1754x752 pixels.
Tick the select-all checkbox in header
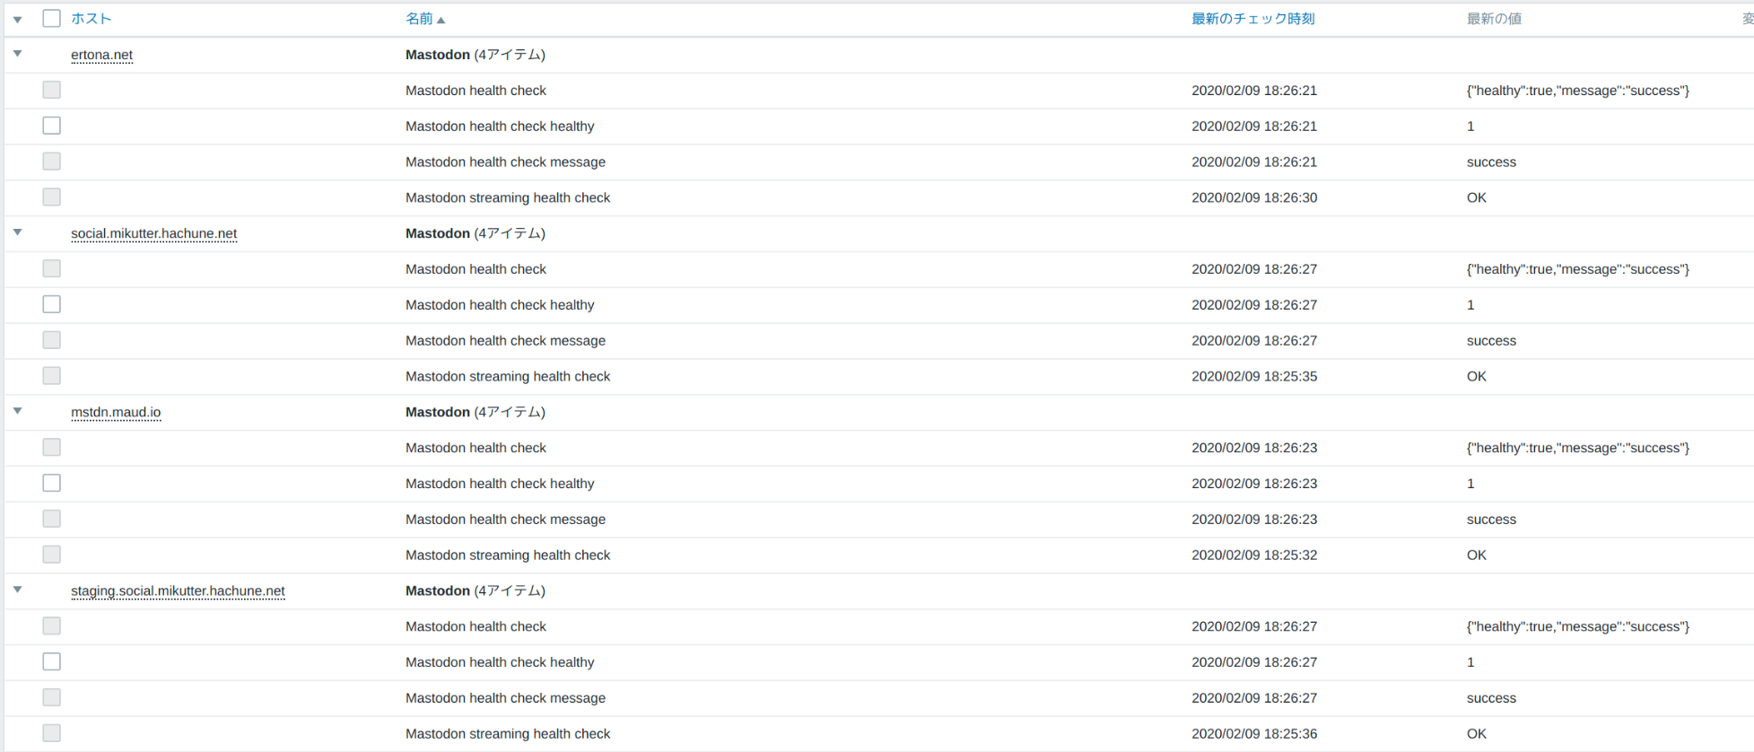click(x=52, y=18)
